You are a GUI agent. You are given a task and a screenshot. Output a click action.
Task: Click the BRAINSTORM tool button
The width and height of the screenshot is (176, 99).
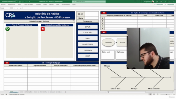click(x=88, y=44)
